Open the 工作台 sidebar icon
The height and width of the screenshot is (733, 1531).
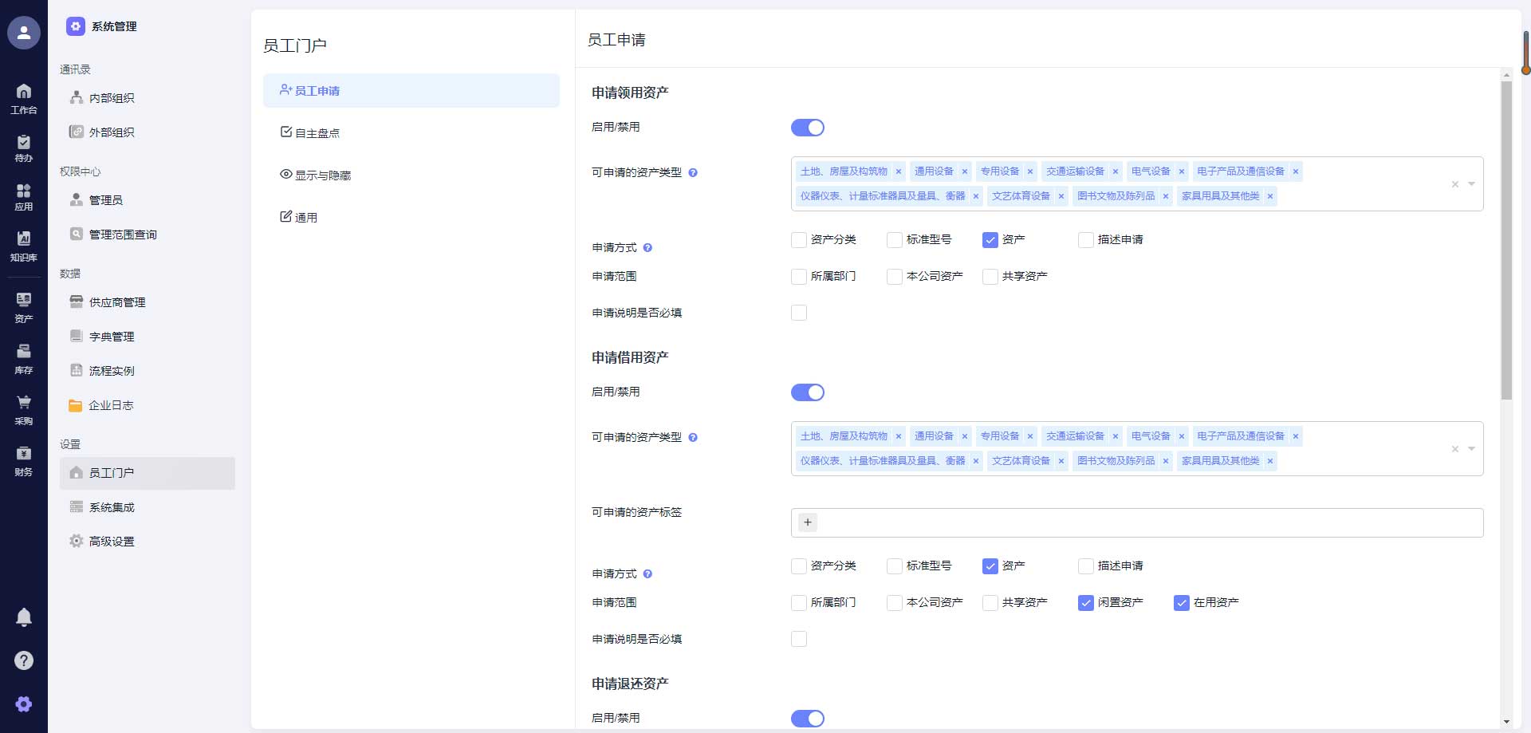(x=24, y=97)
